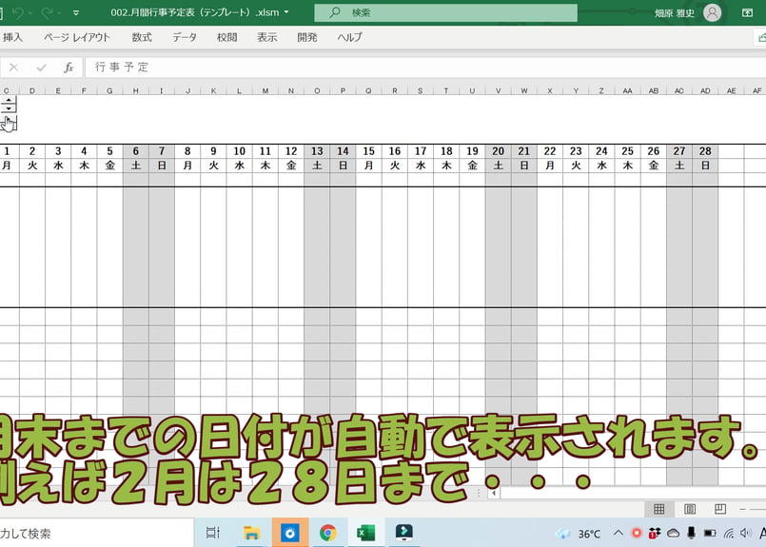The image size is (766, 547).
Task: Click the zoom out minus button
Action: [742, 509]
